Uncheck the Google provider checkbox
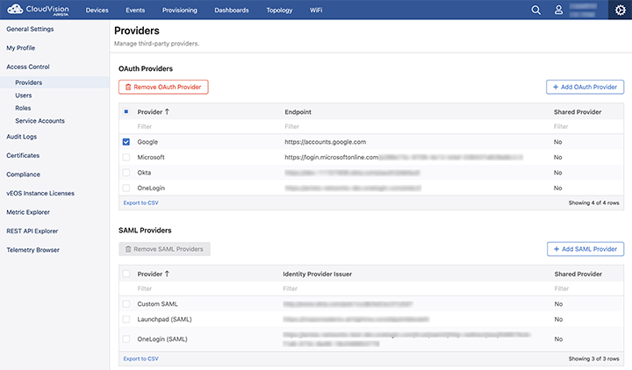The height and width of the screenshot is (370, 632). pos(126,142)
